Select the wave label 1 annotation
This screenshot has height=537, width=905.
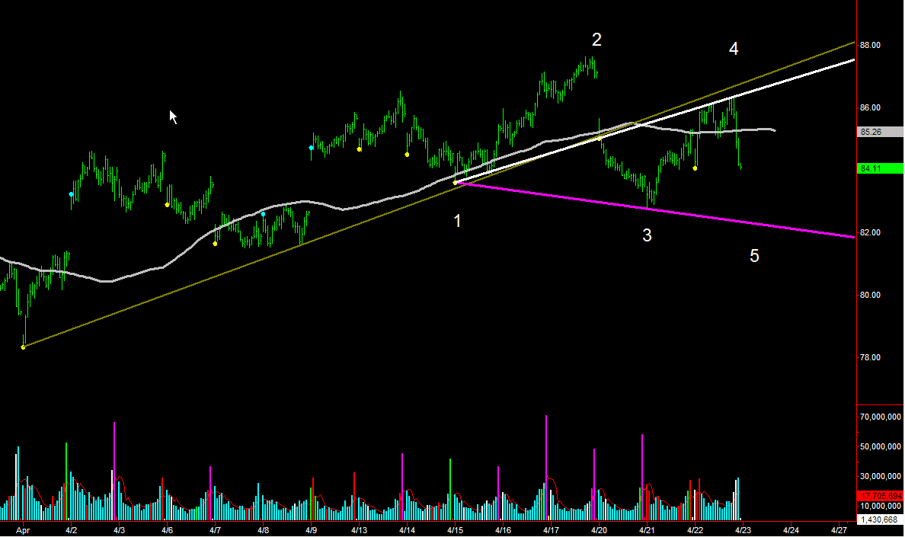pos(458,221)
